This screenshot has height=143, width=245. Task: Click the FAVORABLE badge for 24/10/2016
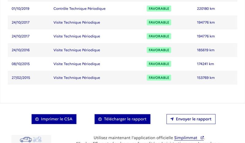159,50
